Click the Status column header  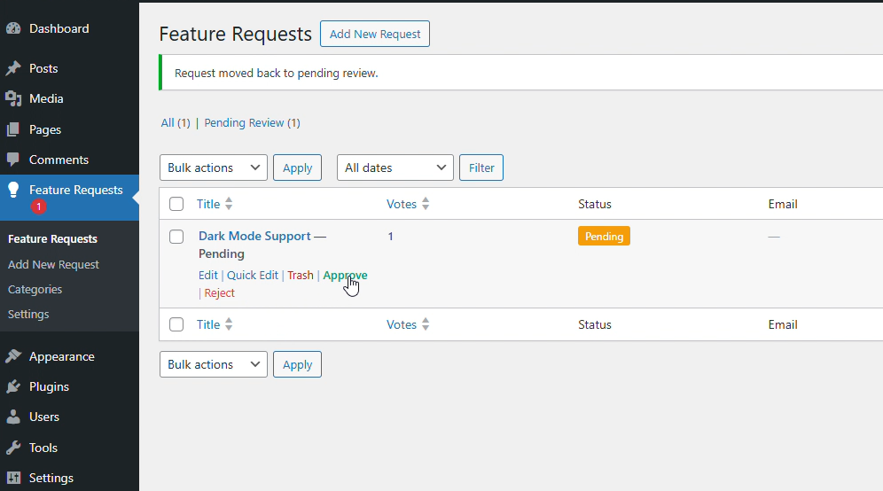[595, 204]
